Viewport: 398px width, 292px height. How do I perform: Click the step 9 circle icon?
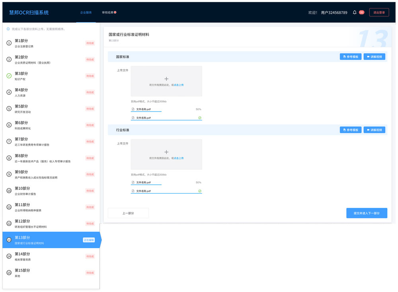tap(9, 174)
